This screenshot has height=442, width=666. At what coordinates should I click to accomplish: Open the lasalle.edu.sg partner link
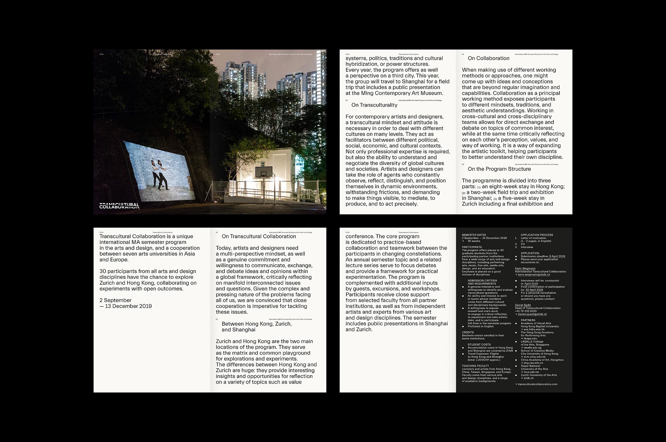[532, 348]
